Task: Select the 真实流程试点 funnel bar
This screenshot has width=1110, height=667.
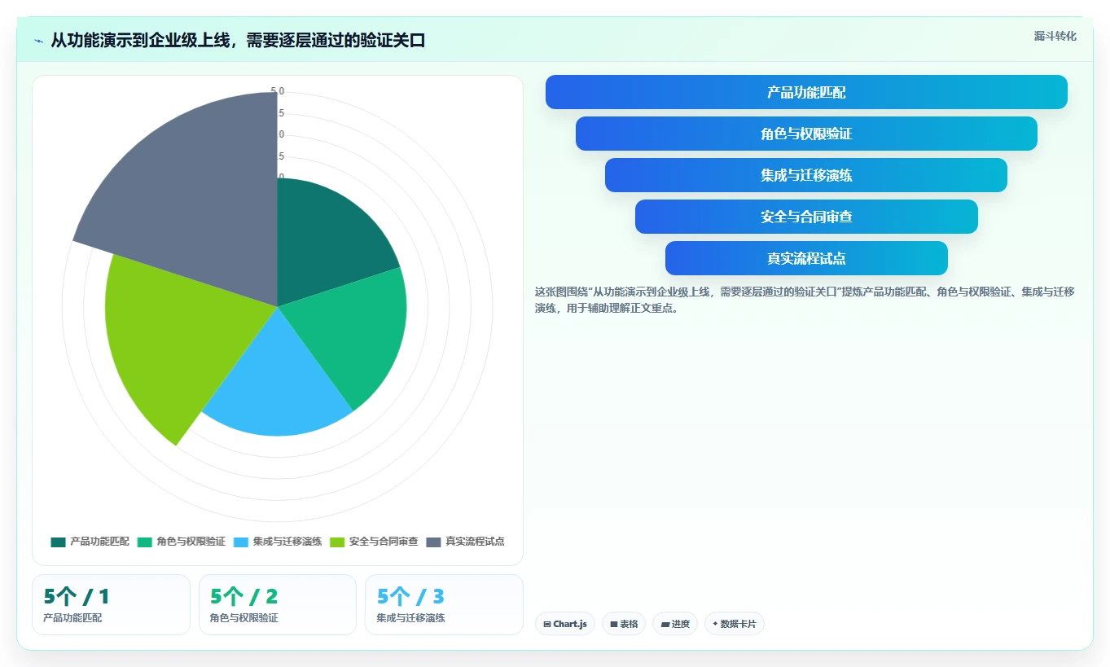Action: (x=806, y=258)
